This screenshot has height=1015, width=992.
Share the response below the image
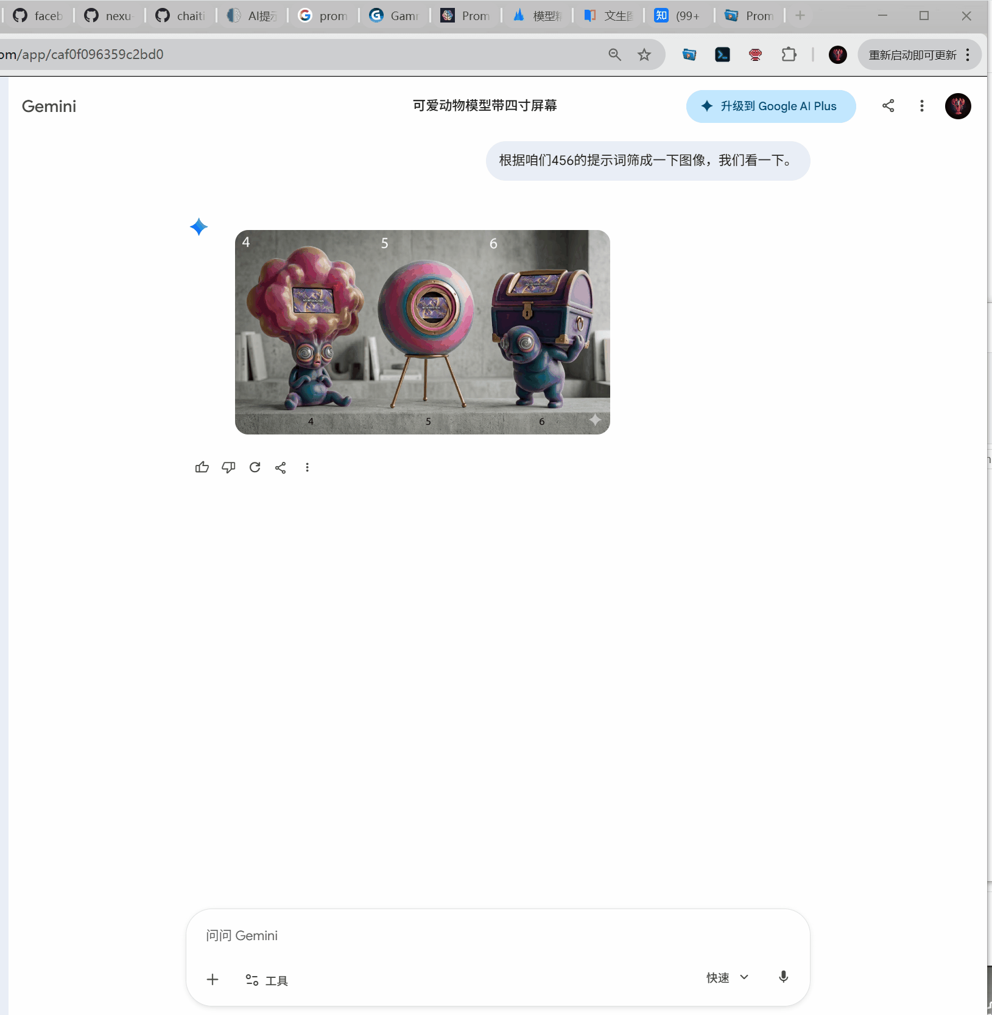[281, 467]
